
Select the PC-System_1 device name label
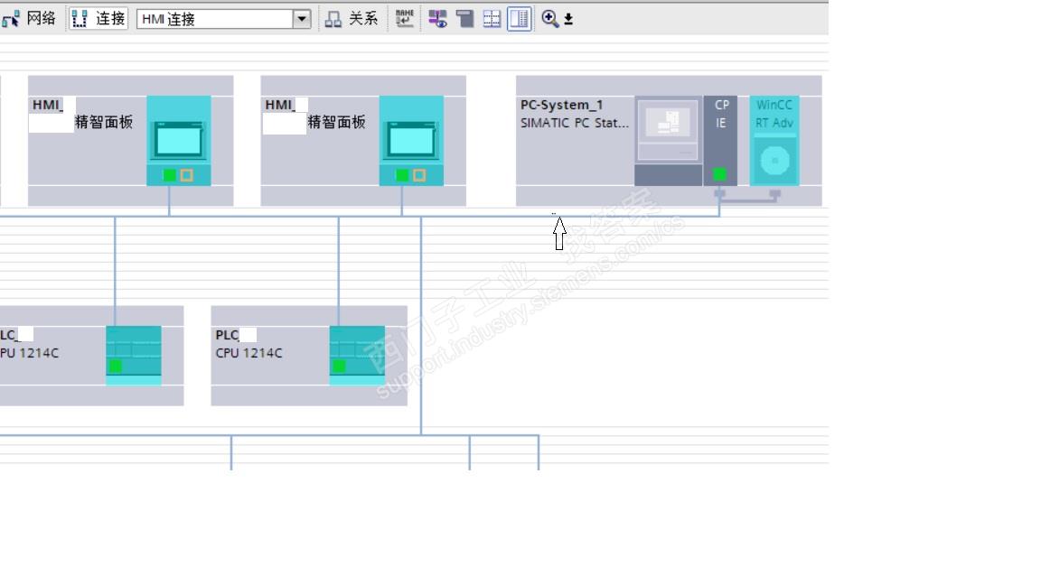click(x=562, y=105)
